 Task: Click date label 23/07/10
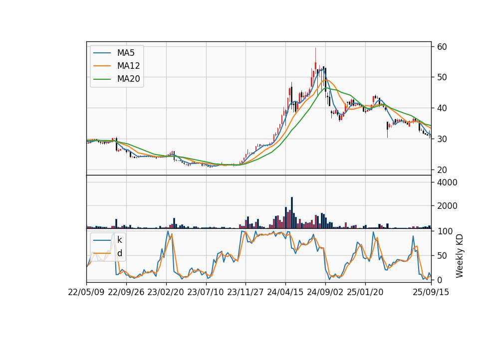(206, 292)
